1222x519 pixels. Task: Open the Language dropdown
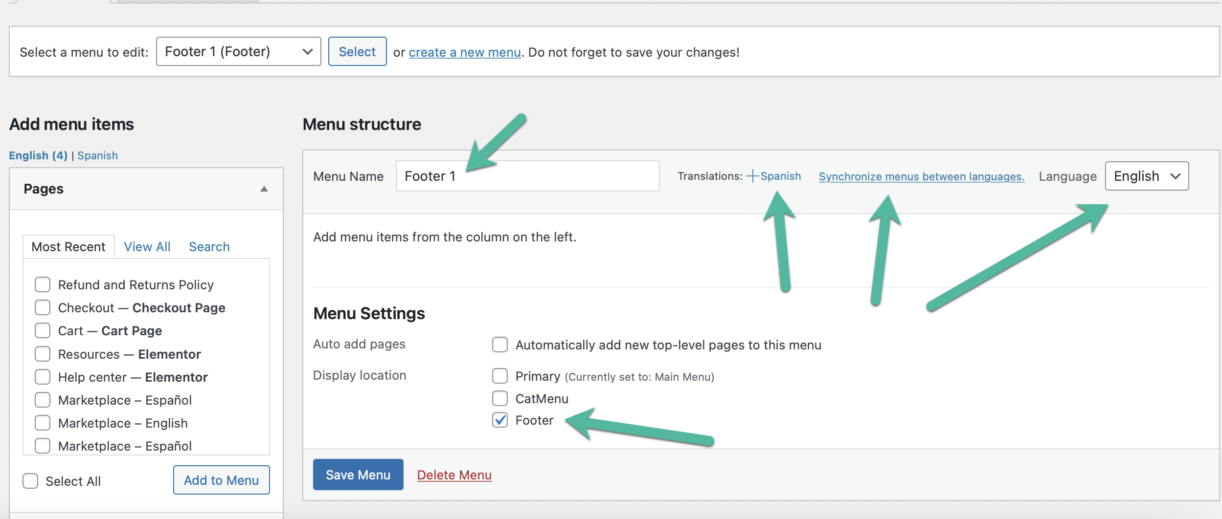coord(1146,176)
